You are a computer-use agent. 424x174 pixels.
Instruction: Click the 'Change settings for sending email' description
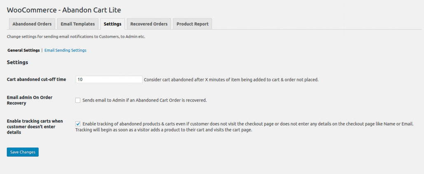pos(76,37)
